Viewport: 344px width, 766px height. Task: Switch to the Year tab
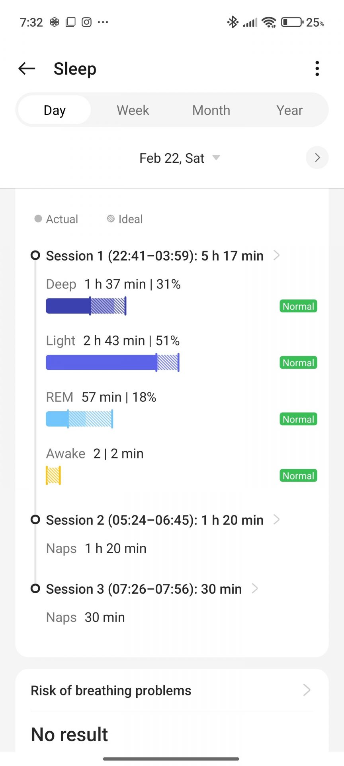pyautogui.click(x=289, y=110)
